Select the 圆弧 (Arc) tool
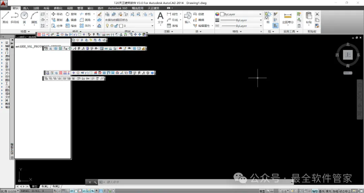This screenshot has width=364, height=193. click(34, 17)
